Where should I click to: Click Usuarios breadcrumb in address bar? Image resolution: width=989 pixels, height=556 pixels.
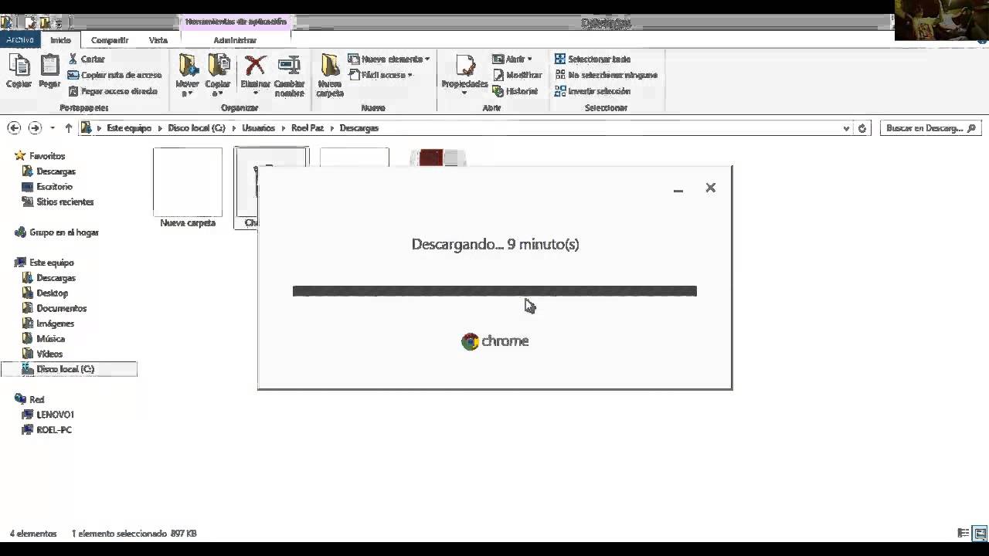click(x=258, y=128)
